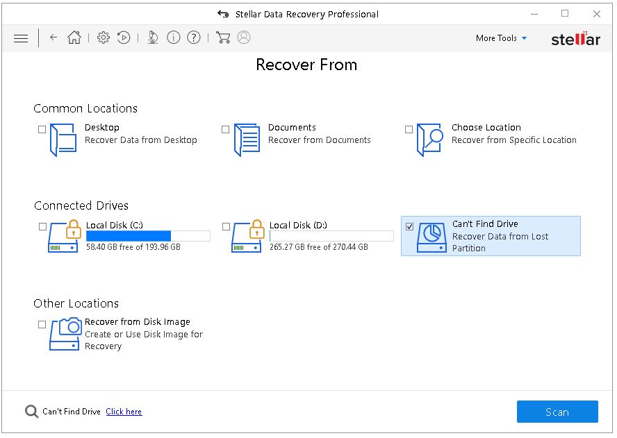This screenshot has height=438, width=617.
Task: Click the Local Disk (C:) usage bar
Action: tap(149, 235)
